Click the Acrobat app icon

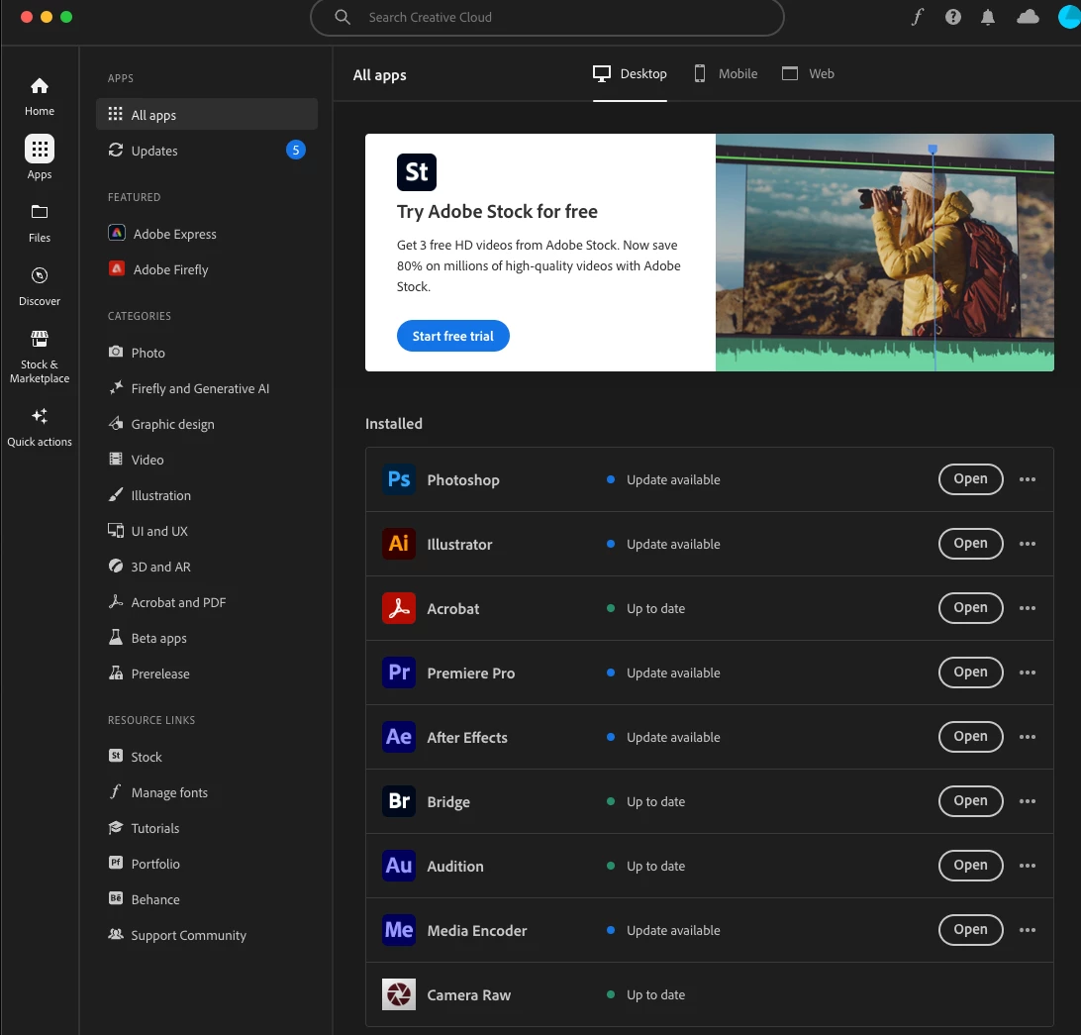tap(399, 608)
